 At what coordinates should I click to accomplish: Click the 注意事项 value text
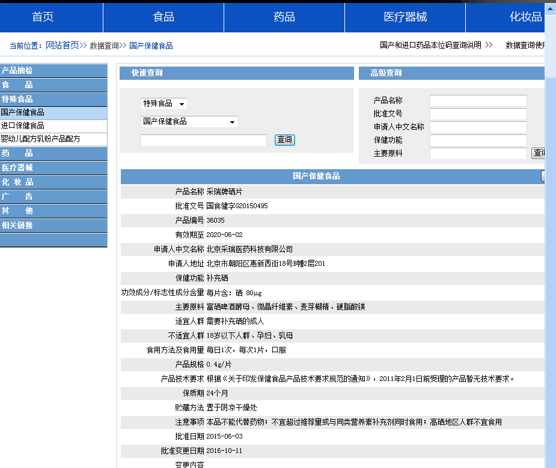(x=354, y=422)
